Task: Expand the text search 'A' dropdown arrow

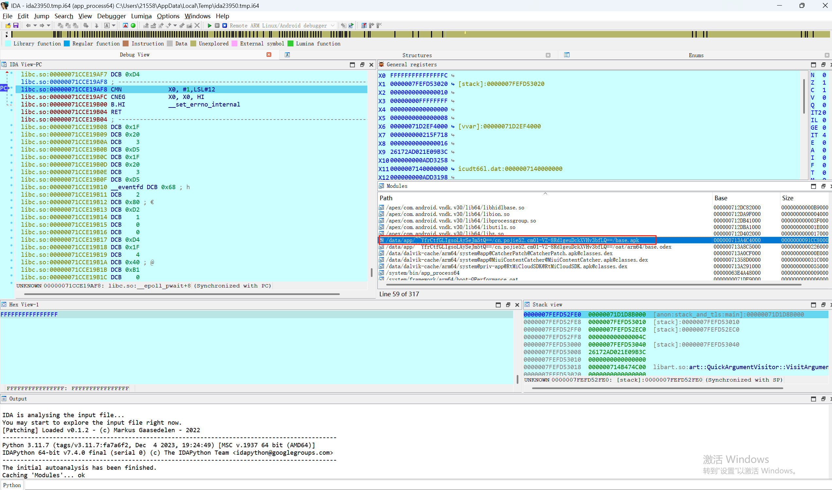Action: pyautogui.click(x=114, y=25)
